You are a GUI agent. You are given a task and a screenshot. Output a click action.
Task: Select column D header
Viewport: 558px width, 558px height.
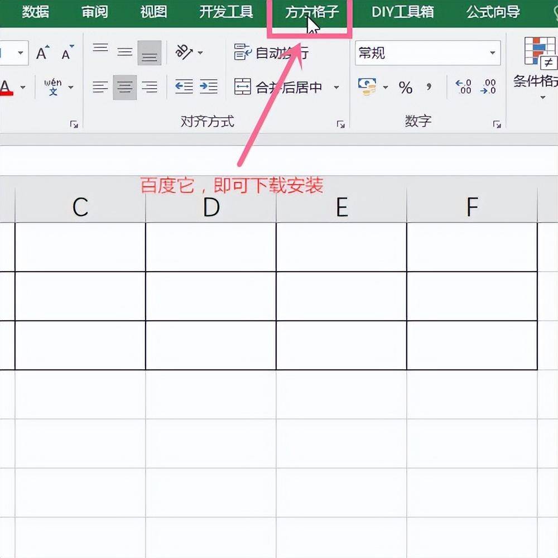coord(211,206)
